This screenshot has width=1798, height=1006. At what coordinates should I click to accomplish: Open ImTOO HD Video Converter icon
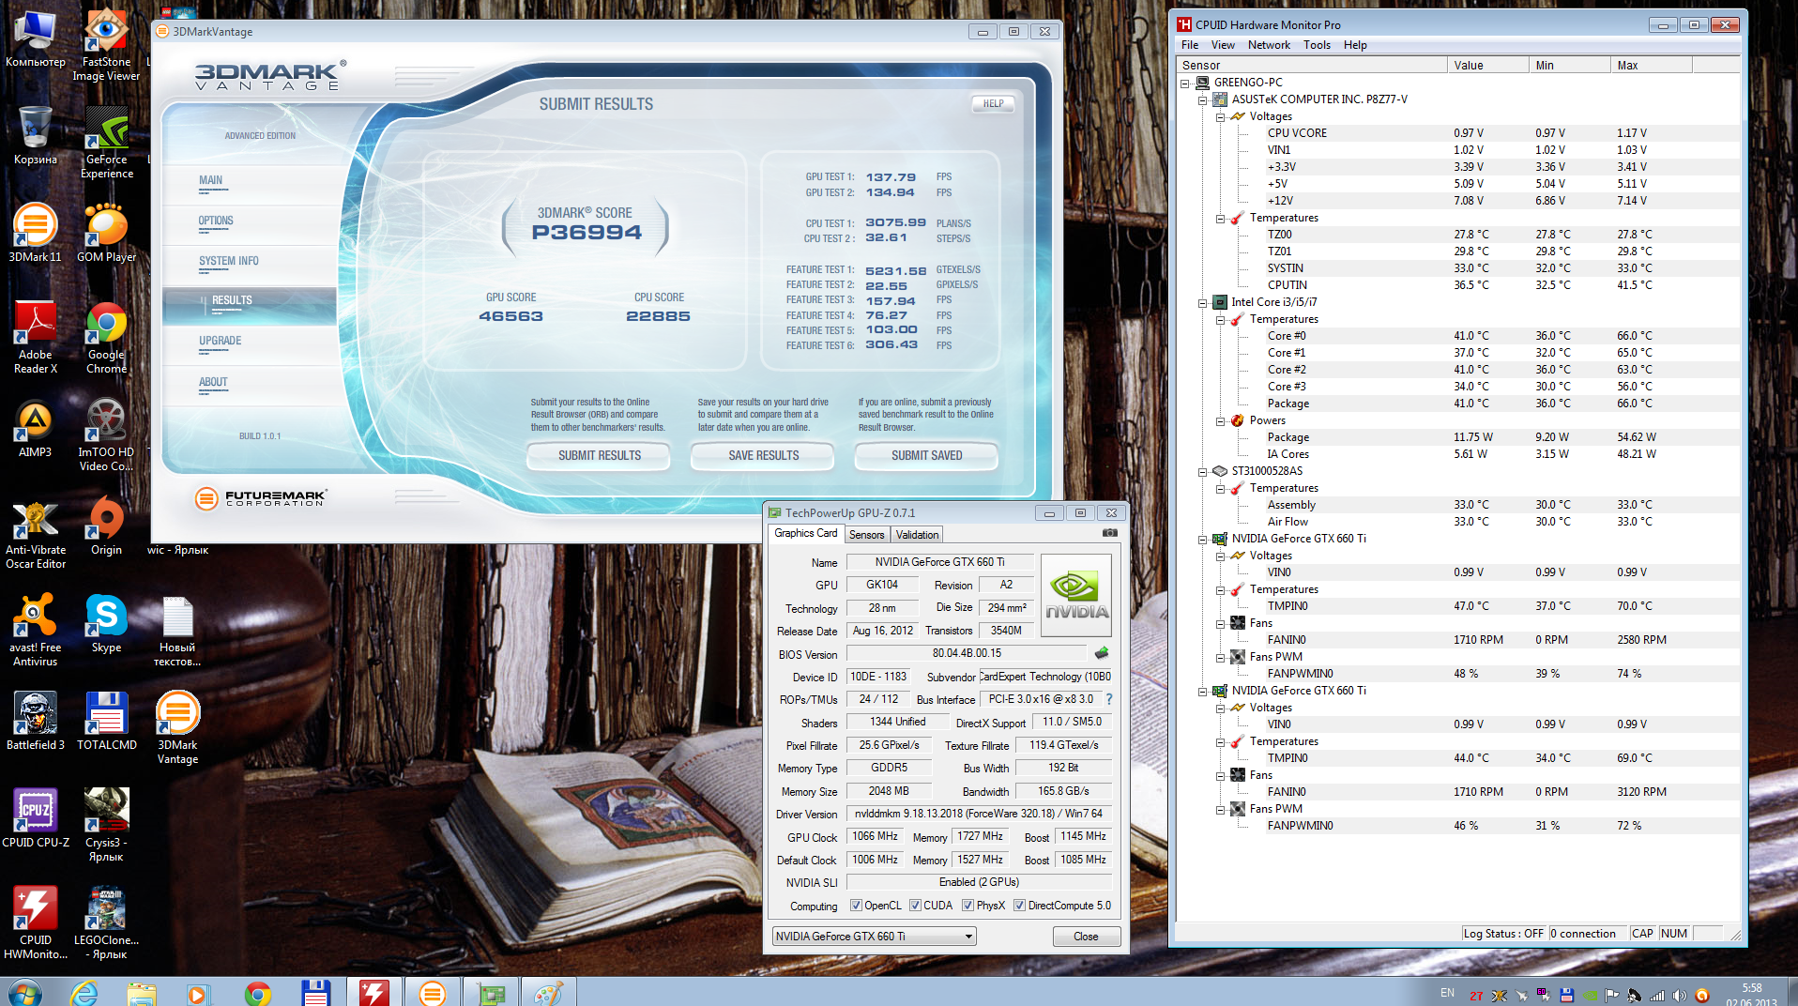[x=106, y=434]
